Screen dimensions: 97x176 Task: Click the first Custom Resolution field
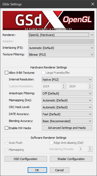54,86
